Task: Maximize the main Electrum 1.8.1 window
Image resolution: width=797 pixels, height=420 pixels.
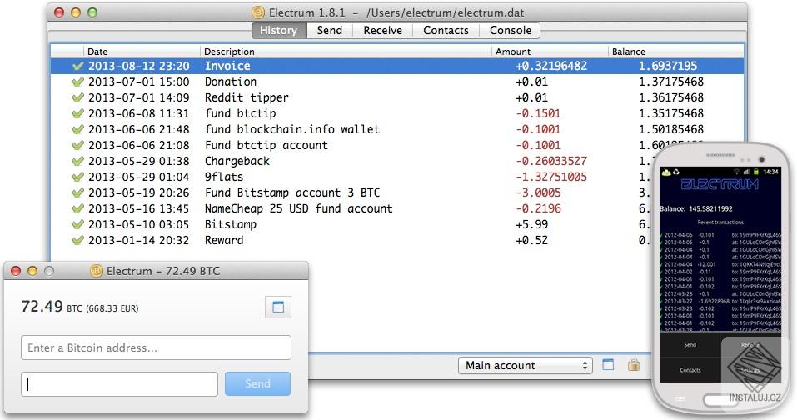Action: tap(92, 12)
